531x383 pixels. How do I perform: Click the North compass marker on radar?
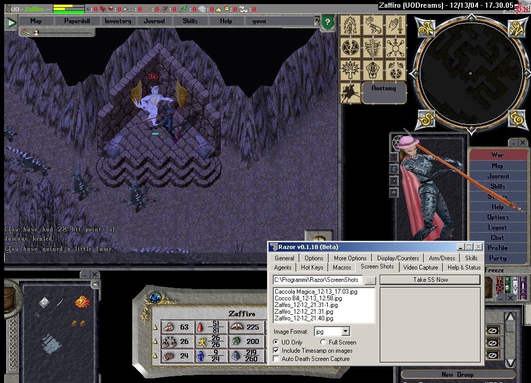coord(516,28)
